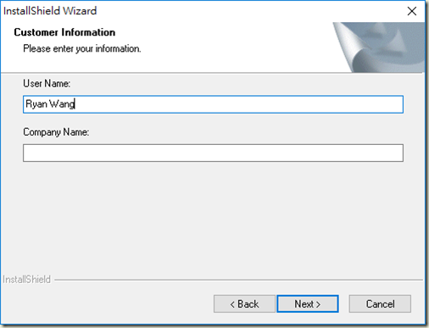Go back with the < Back button
429x328 pixels.
click(244, 303)
